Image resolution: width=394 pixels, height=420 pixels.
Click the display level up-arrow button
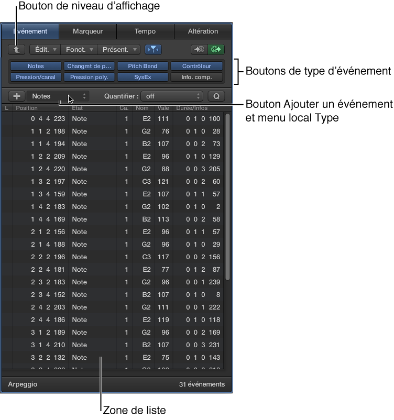[x=16, y=50]
